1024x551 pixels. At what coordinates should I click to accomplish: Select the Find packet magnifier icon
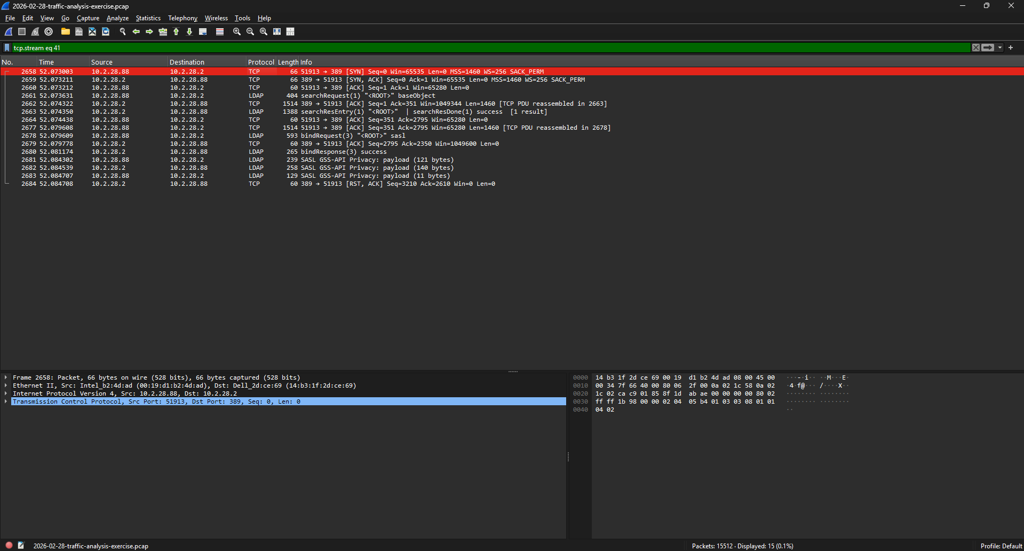pos(123,32)
